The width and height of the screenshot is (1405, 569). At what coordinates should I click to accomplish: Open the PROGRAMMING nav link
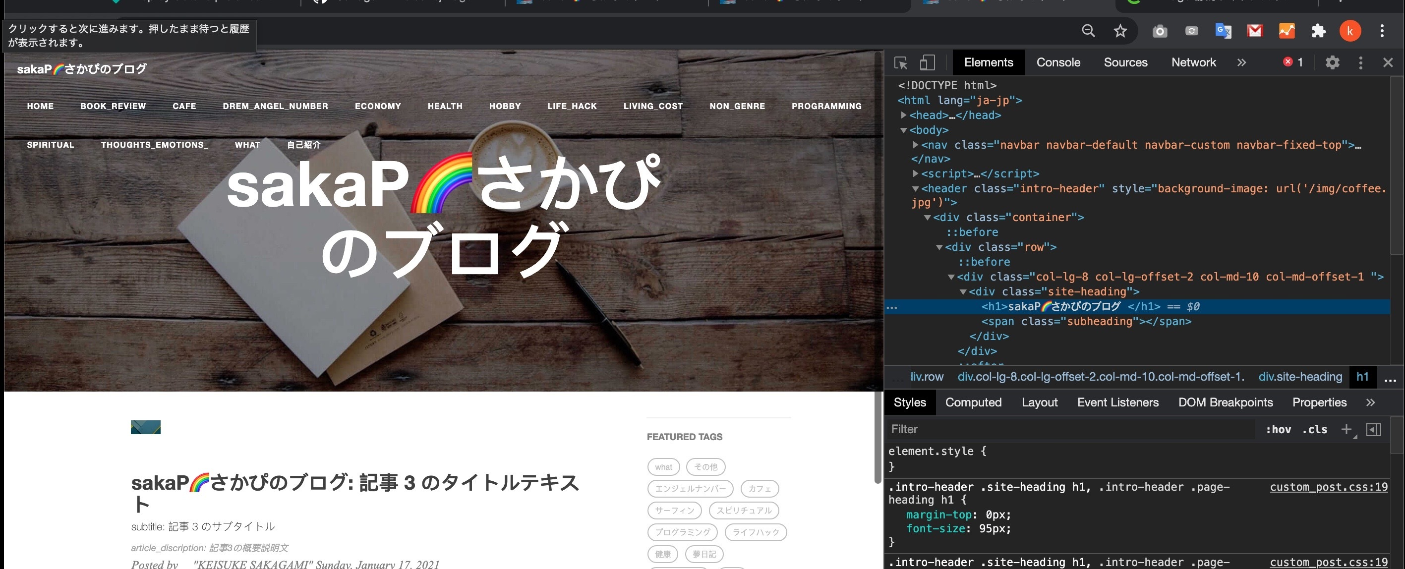point(826,107)
